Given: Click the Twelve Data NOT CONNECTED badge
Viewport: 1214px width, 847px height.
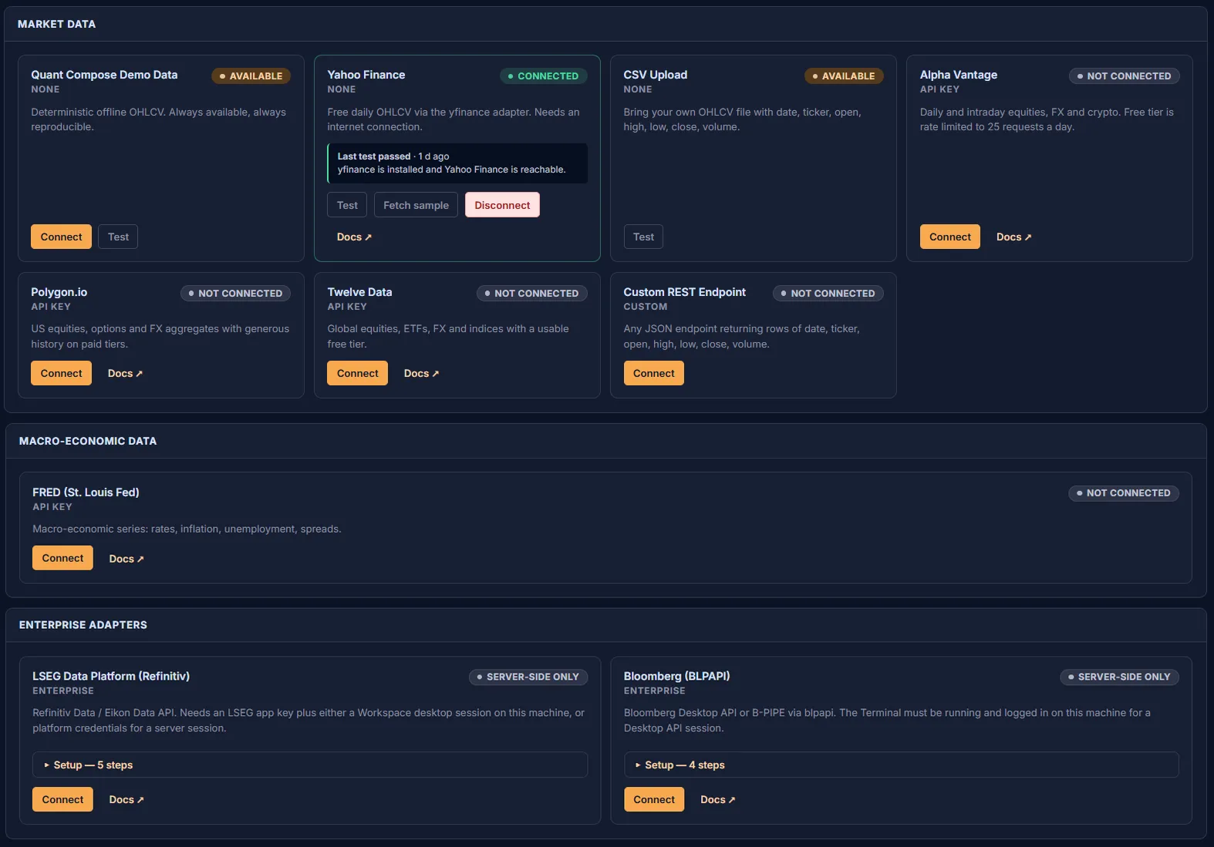Looking at the screenshot, I should click(x=531, y=293).
